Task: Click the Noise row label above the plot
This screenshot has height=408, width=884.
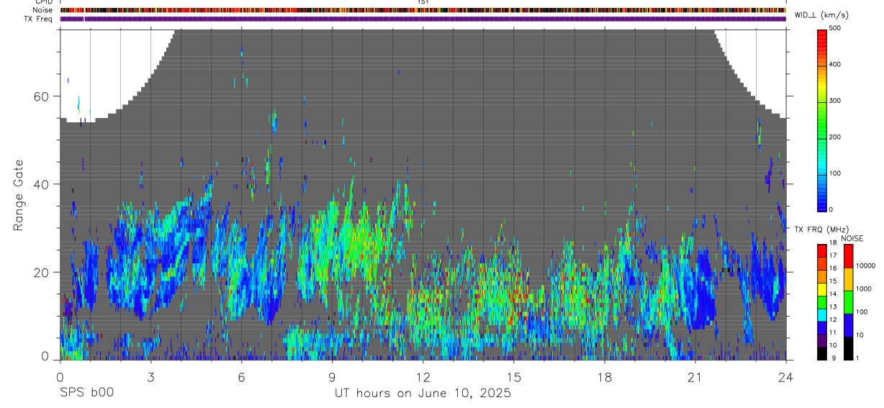Action: pyautogui.click(x=42, y=10)
